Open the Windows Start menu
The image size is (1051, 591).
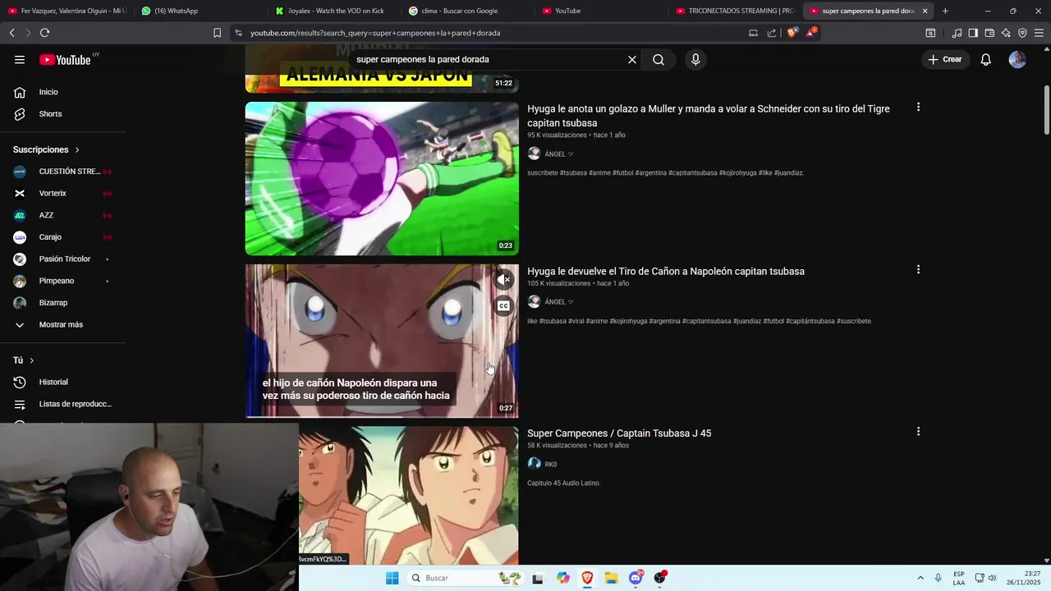coord(392,578)
